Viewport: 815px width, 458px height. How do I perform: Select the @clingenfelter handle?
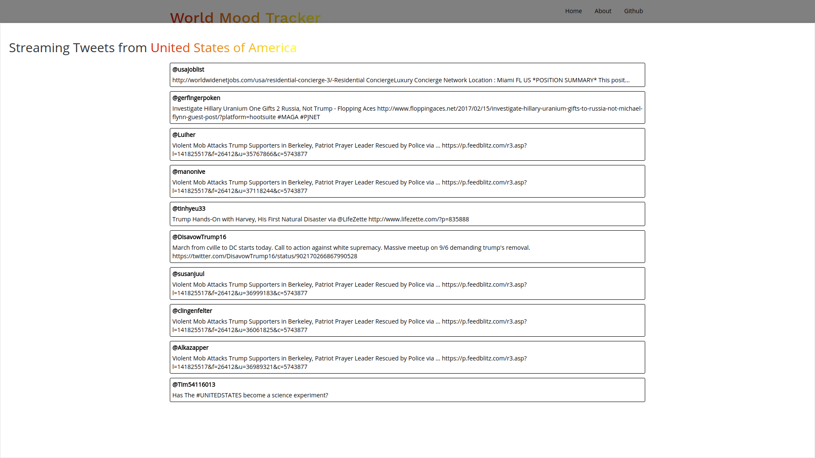[x=192, y=311]
